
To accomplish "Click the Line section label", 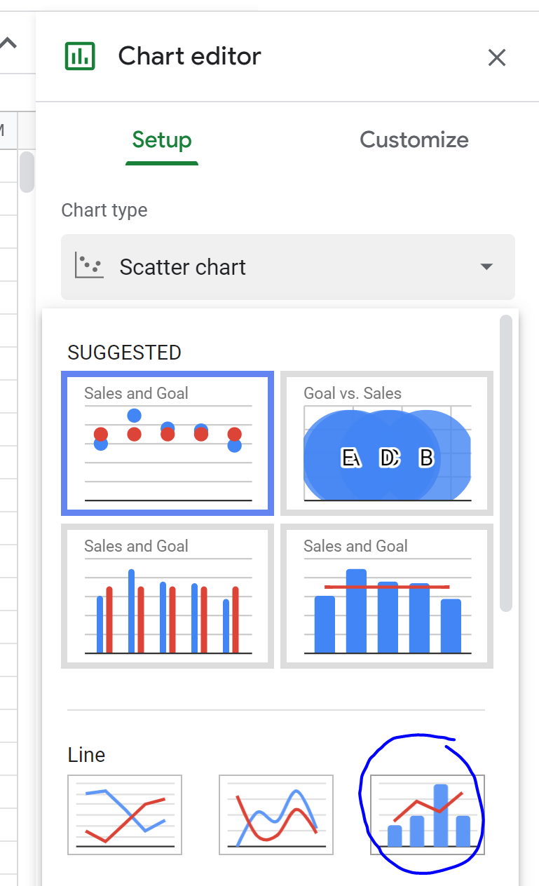I will coord(86,755).
